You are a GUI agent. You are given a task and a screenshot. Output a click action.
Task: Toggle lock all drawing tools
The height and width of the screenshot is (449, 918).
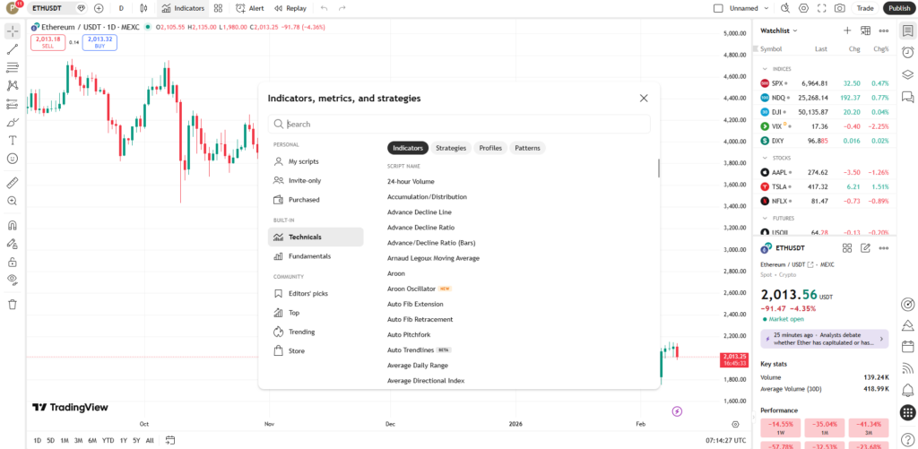pyautogui.click(x=13, y=262)
